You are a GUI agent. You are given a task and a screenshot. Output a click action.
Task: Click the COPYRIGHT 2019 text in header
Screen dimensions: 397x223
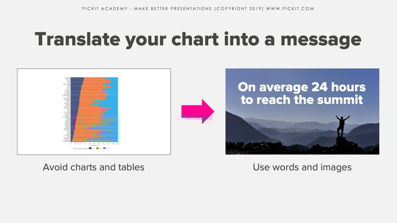[x=239, y=9]
